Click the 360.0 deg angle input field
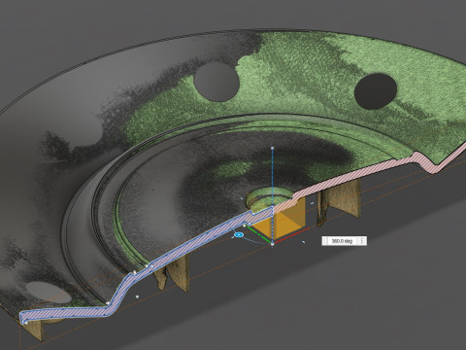 (343, 241)
